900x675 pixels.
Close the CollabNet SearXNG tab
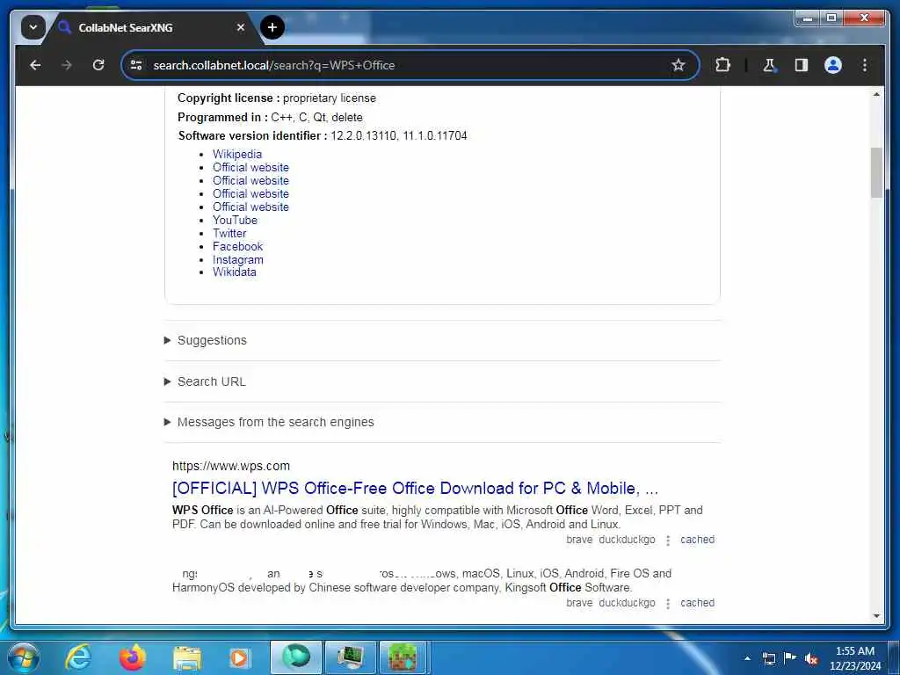click(241, 27)
